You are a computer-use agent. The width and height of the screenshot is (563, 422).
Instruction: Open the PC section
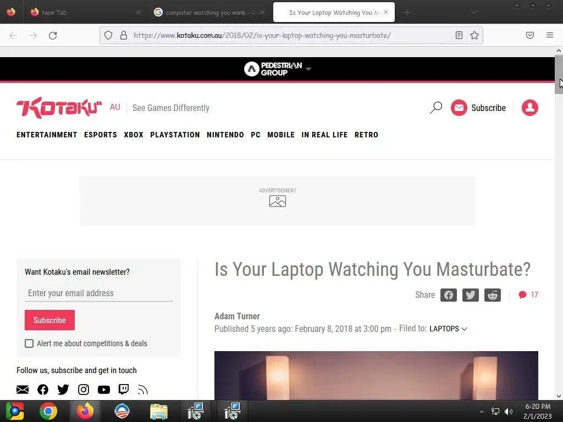point(256,135)
